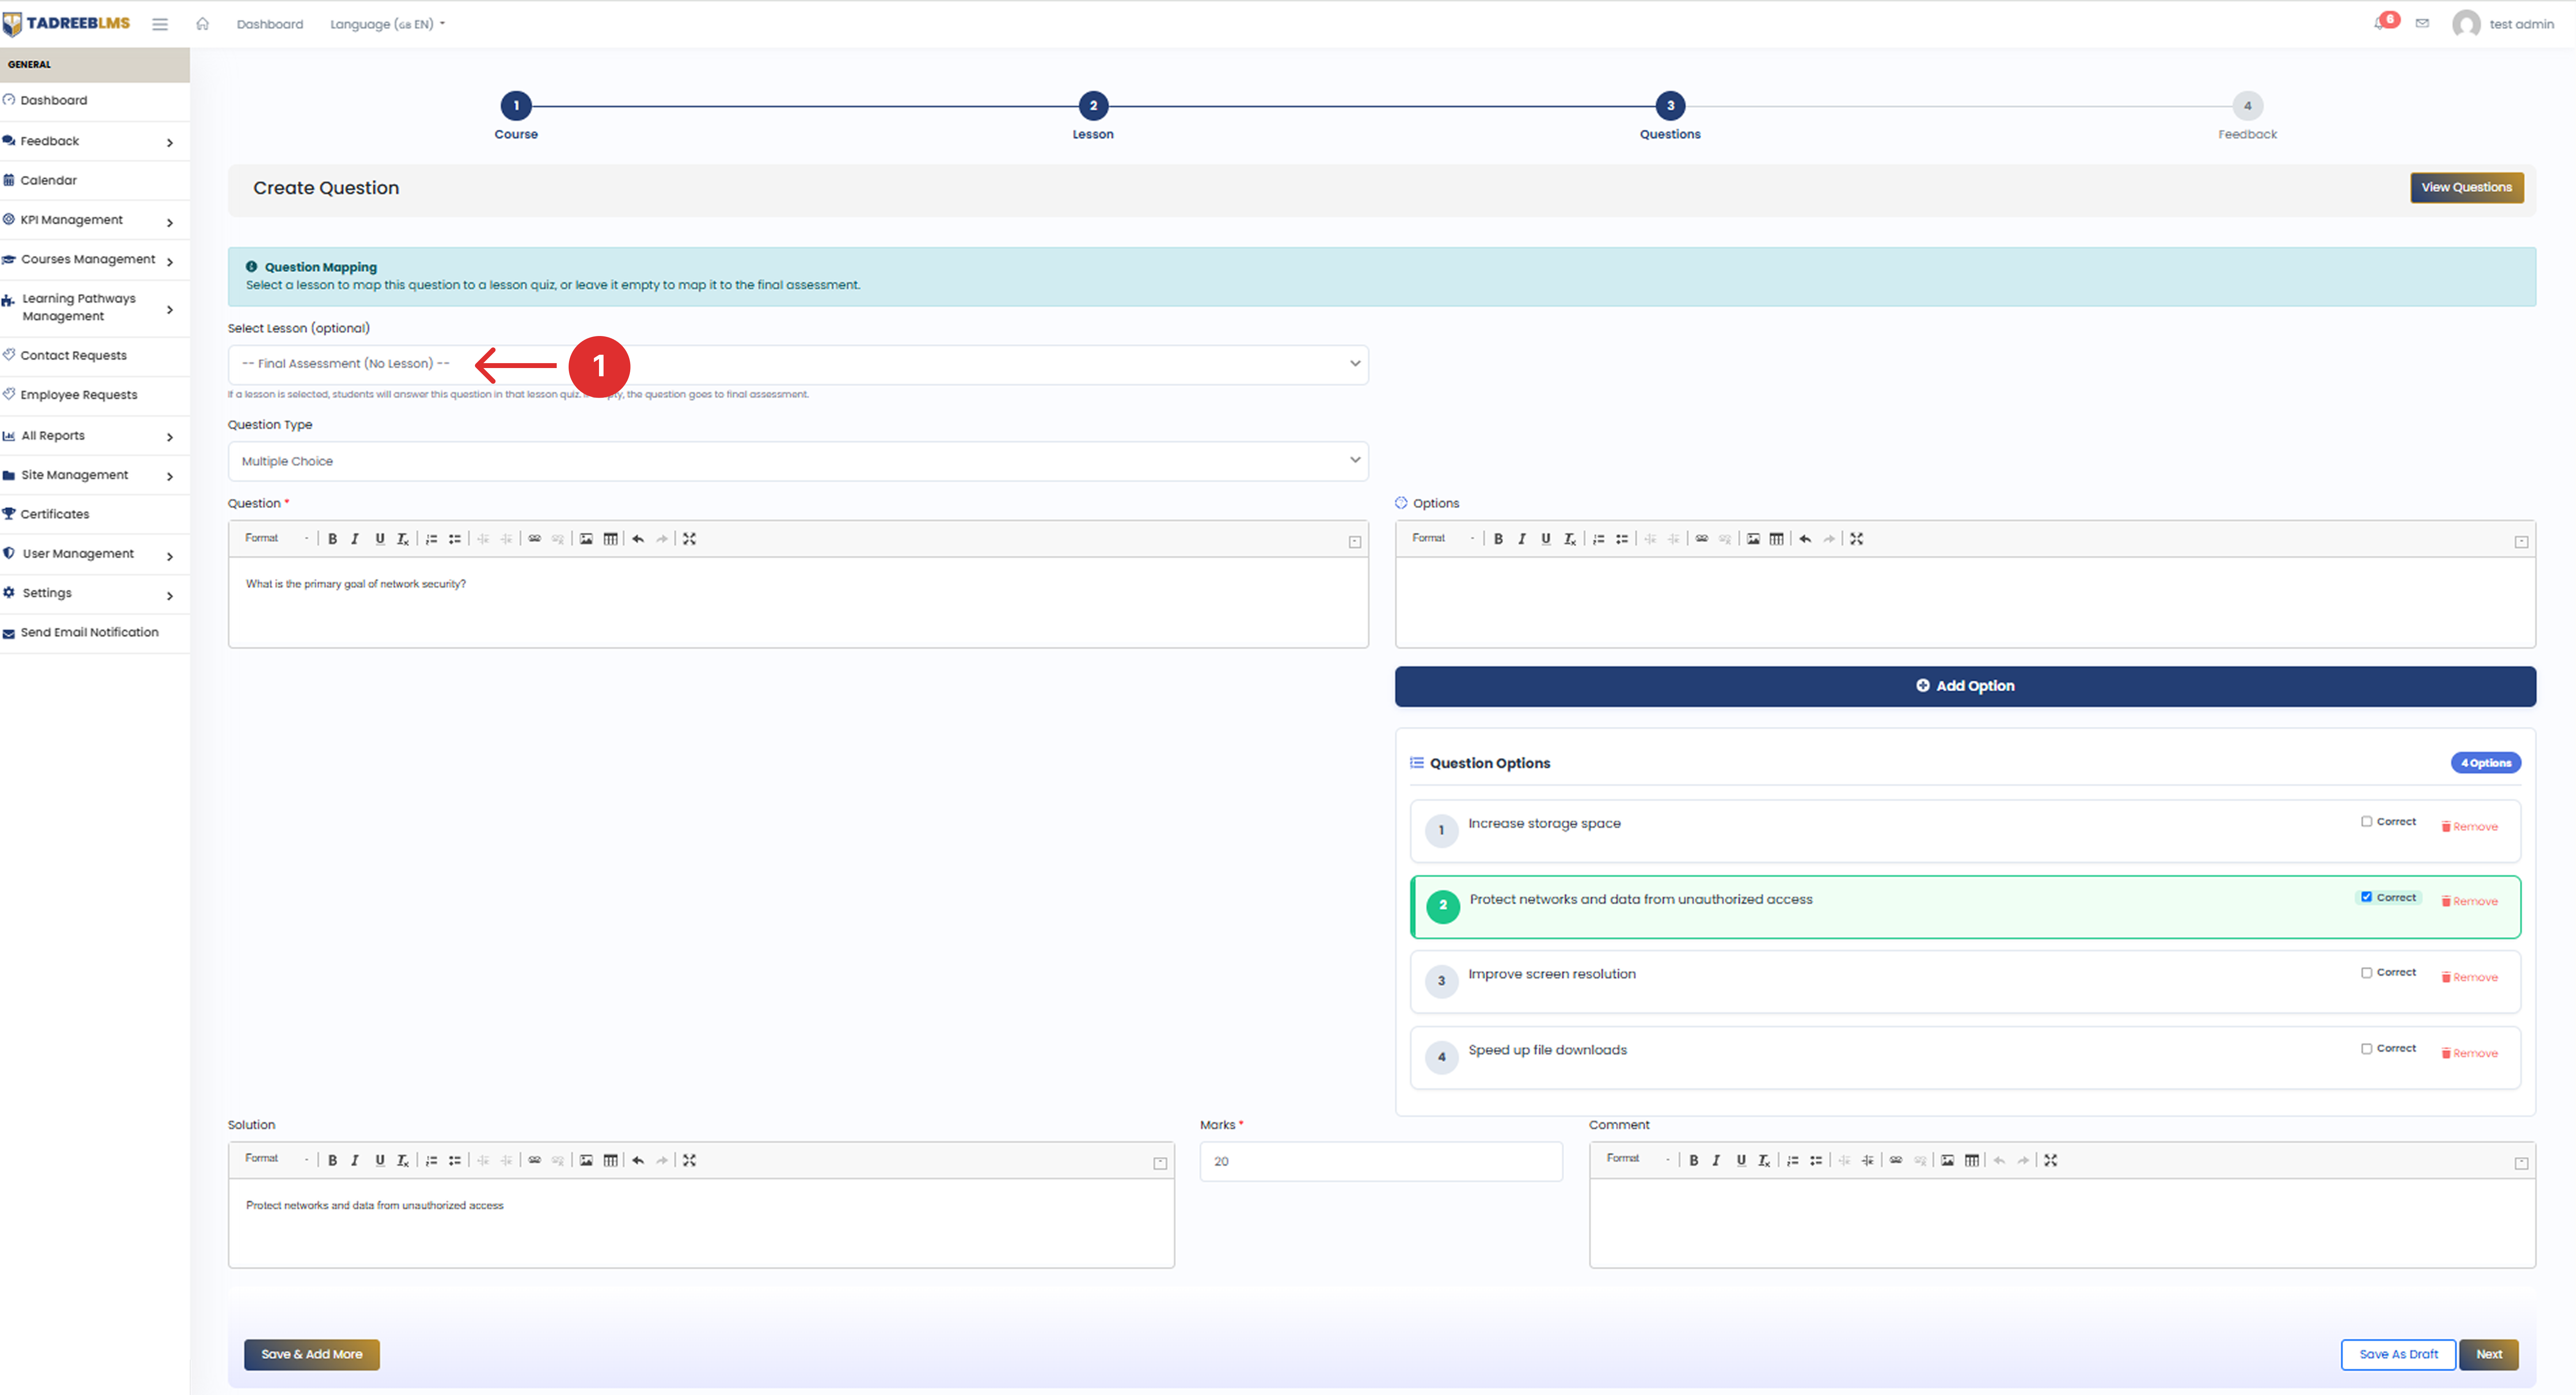Open Certificates in the sidebar
The height and width of the screenshot is (1395, 2576).
[95, 514]
